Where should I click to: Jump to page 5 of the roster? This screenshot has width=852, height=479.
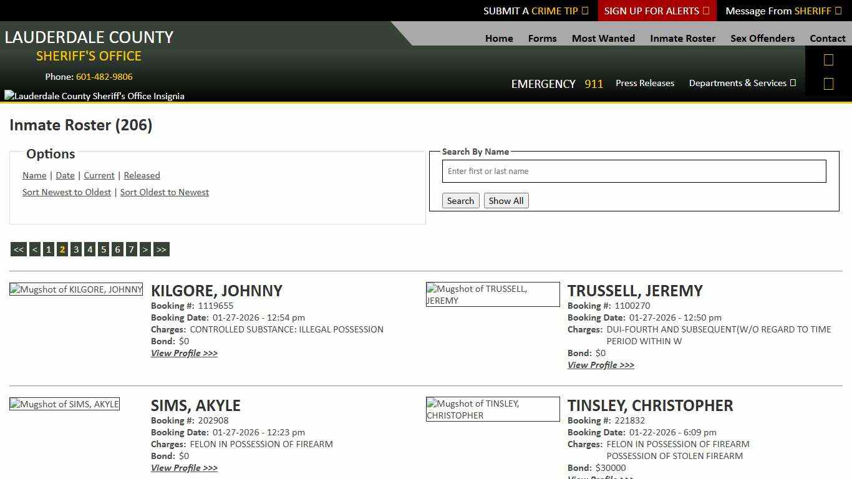[x=104, y=249]
